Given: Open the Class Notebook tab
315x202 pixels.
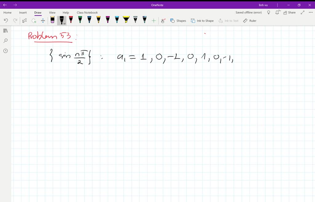Looking at the screenshot, I should click(x=87, y=13).
